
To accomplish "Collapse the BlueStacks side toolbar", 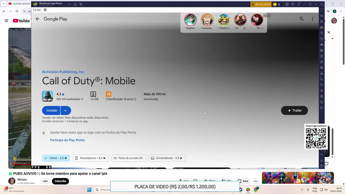I will 322,4.
